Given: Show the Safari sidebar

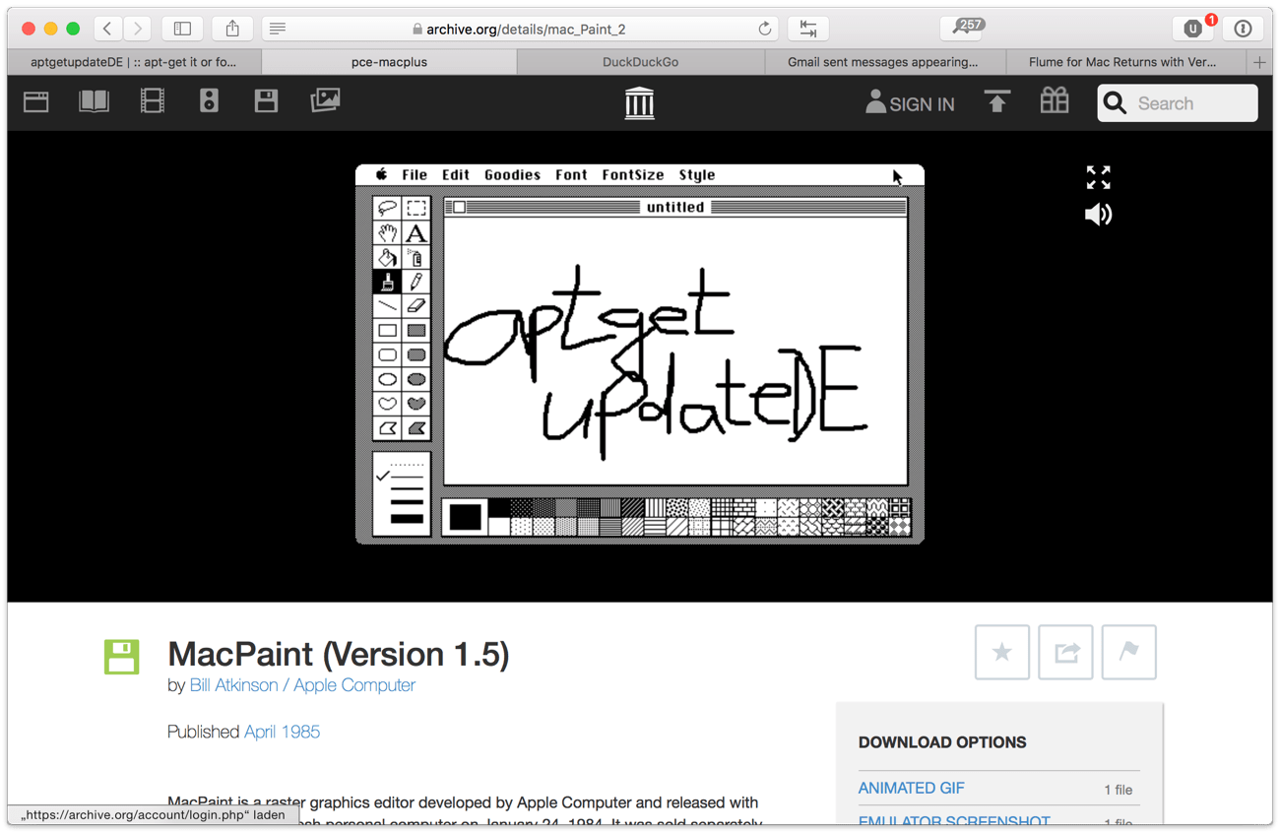Looking at the screenshot, I should [x=182, y=29].
